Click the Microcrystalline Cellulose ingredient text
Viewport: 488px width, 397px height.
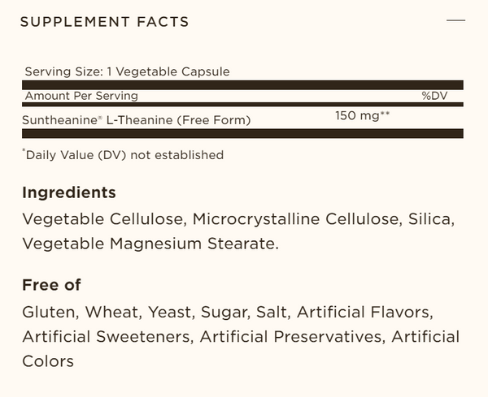pyautogui.click(x=296, y=219)
